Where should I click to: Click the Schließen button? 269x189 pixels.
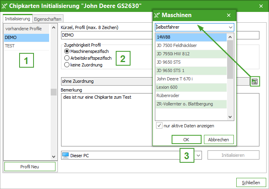coord(251,183)
